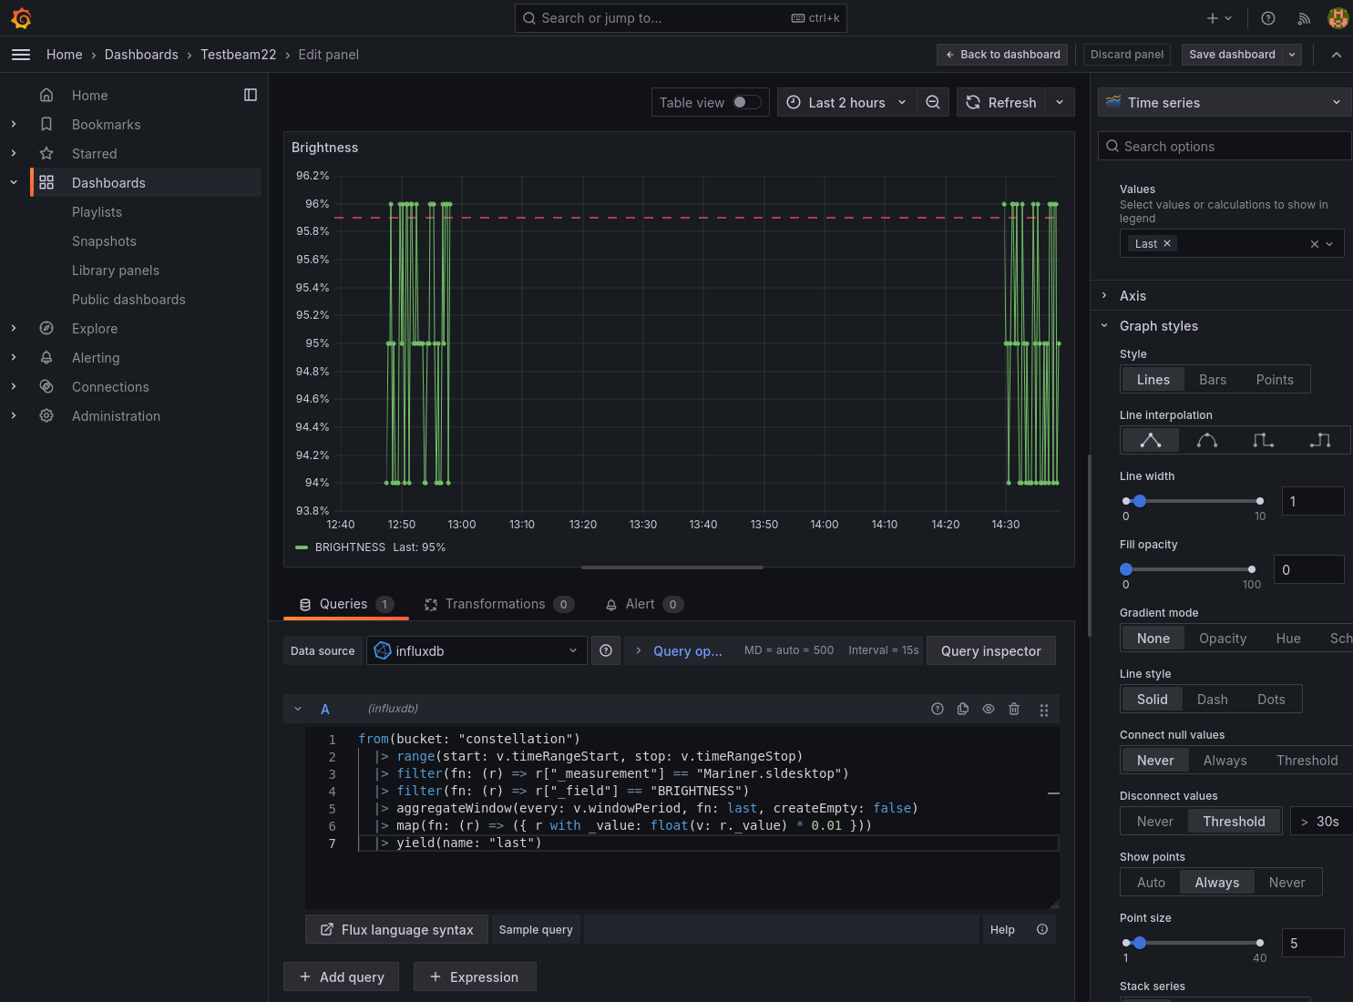The height and width of the screenshot is (1002, 1353).
Task: Open the user profile avatar
Action: 1338,18
